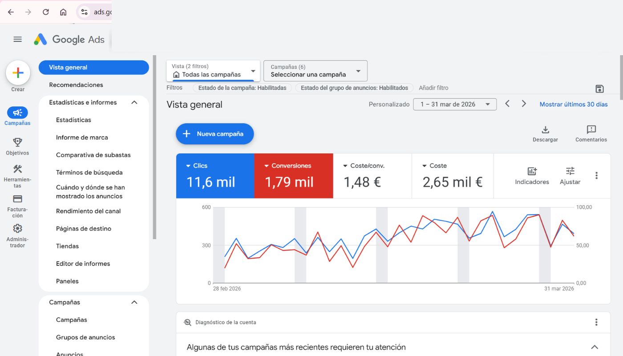Open the Crear plus icon

[18, 73]
